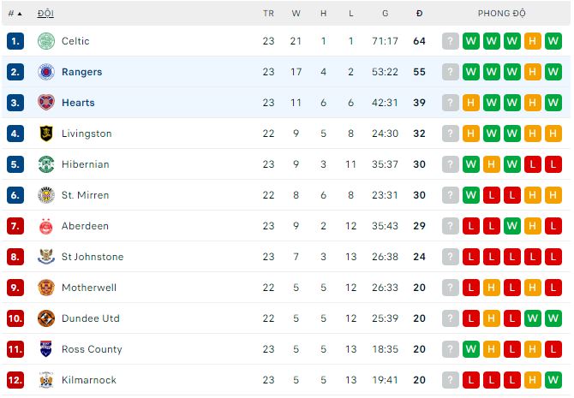
Task: Click the Dundee Utd club crest icon
Action: (x=46, y=318)
